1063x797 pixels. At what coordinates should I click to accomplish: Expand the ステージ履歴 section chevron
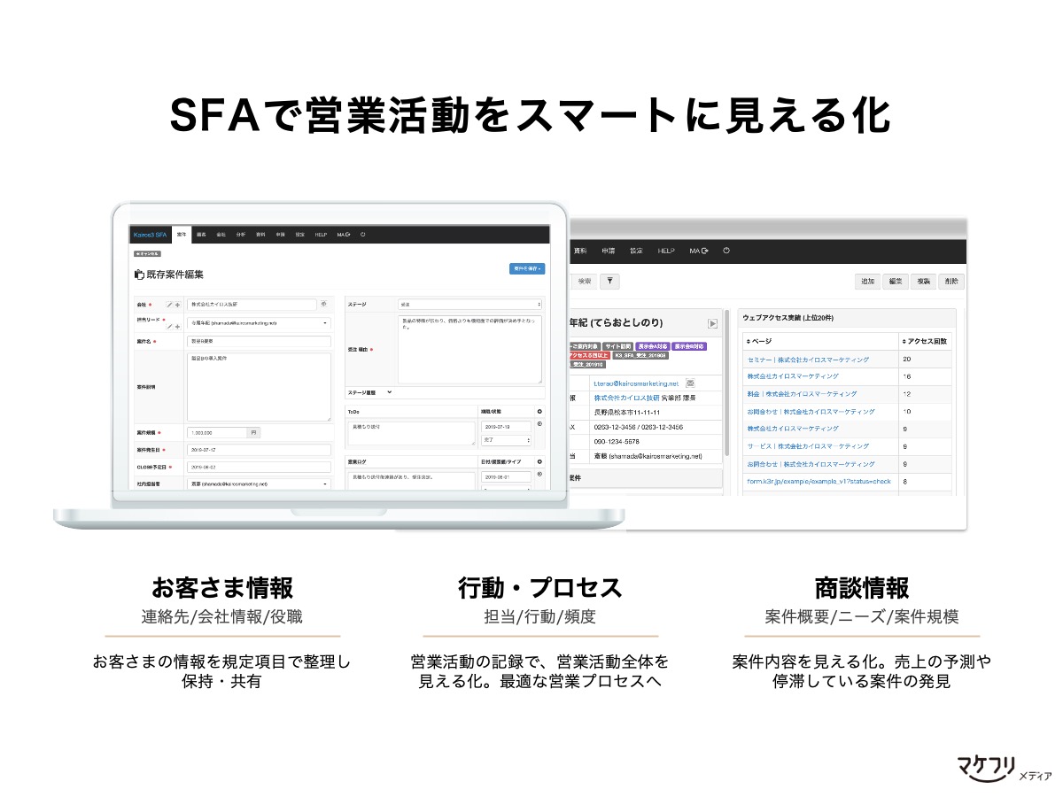tap(389, 393)
